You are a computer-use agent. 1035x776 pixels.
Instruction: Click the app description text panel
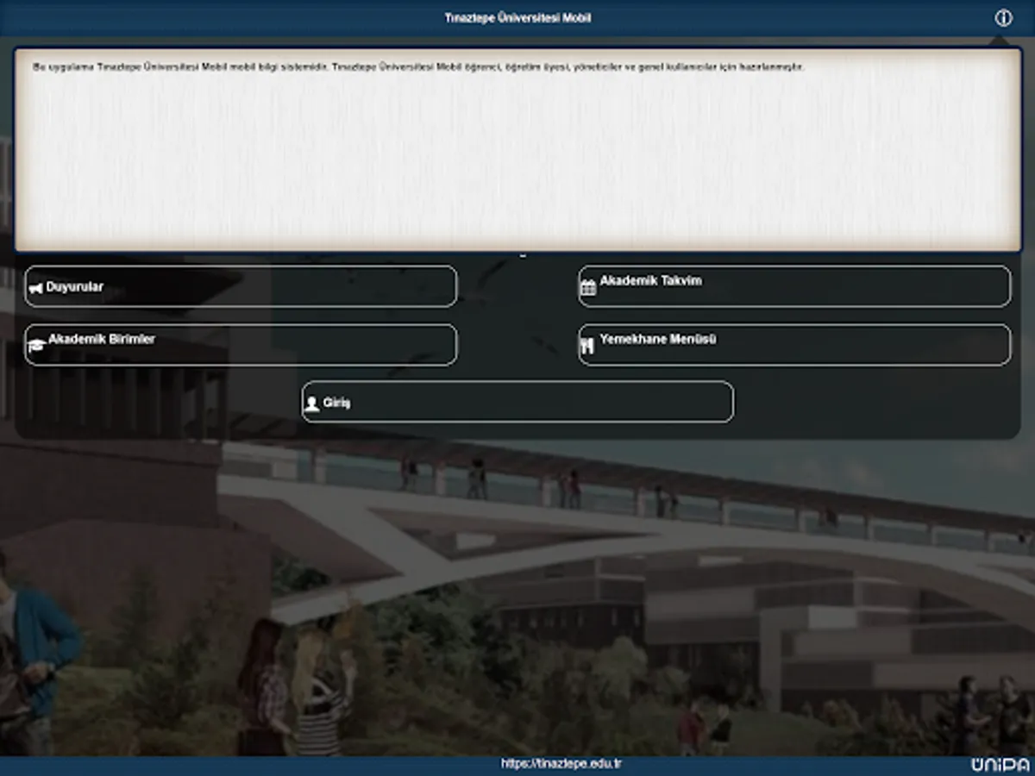click(x=517, y=150)
